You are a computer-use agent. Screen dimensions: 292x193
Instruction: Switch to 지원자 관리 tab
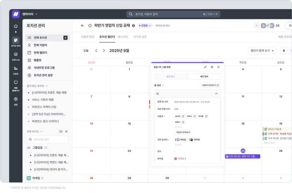coord(87,37)
